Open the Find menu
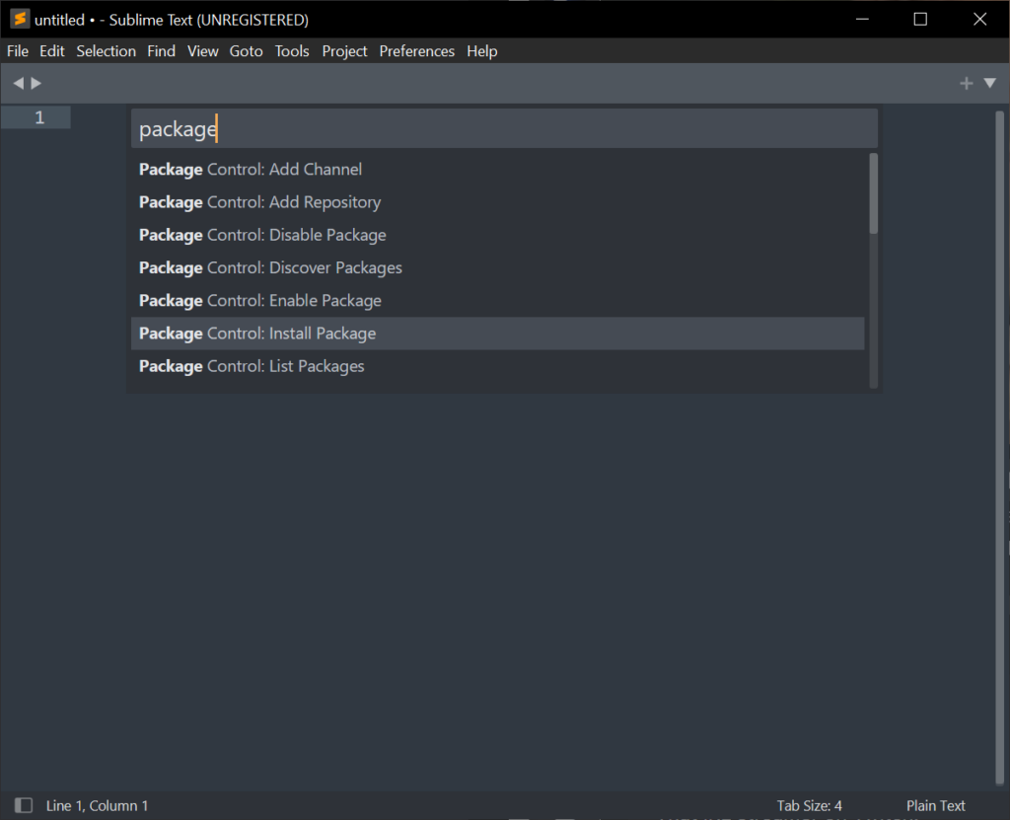 tap(161, 51)
